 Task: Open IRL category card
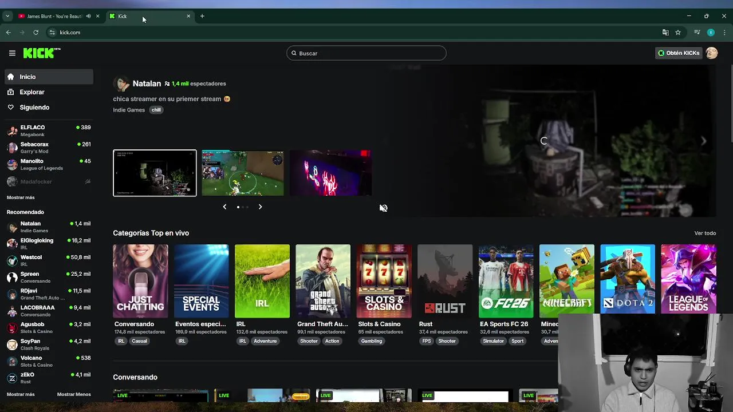coord(262,281)
